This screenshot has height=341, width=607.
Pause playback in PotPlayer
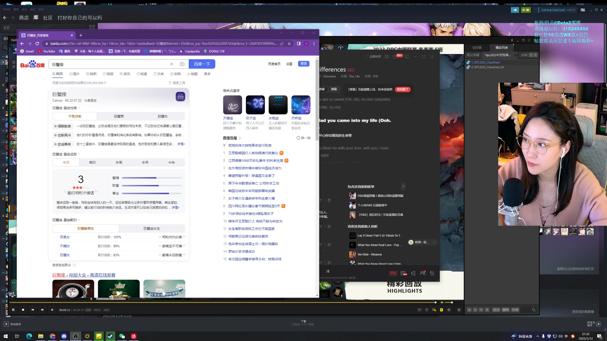coord(13,310)
